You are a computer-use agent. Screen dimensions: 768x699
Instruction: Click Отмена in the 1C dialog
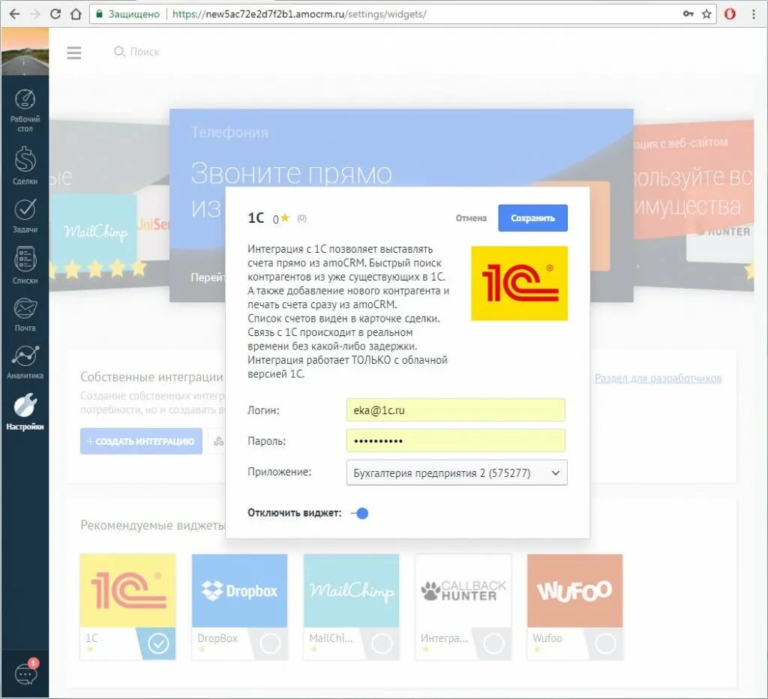tap(471, 218)
